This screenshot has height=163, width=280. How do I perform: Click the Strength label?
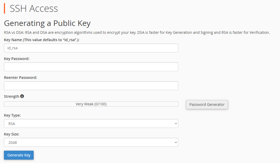[x=11, y=96]
